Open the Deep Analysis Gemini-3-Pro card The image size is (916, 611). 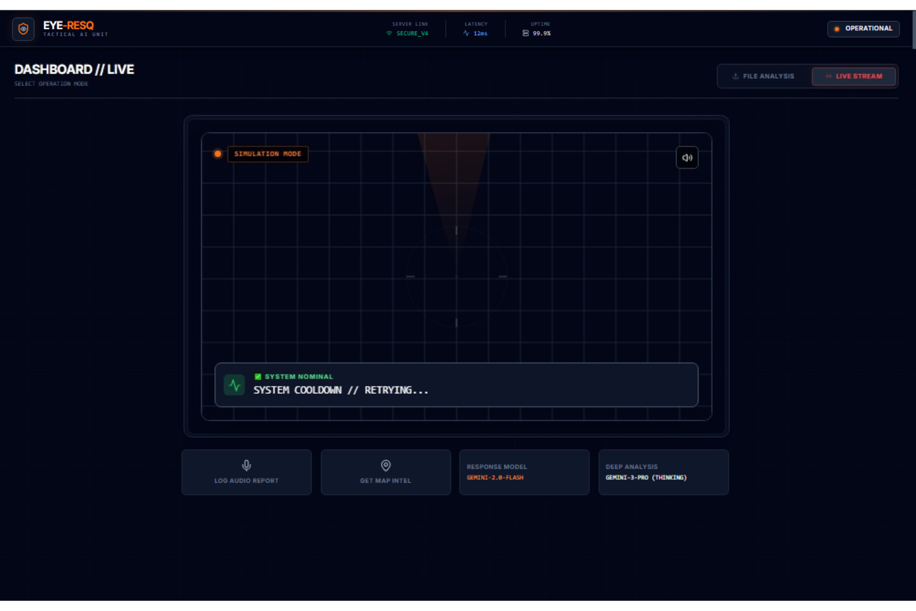coord(663,472)
